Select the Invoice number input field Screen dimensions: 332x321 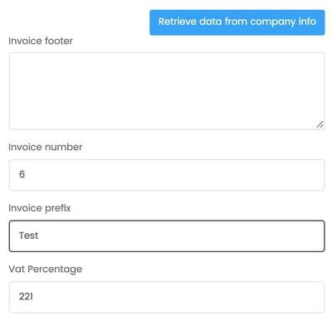tap(167, 175)
